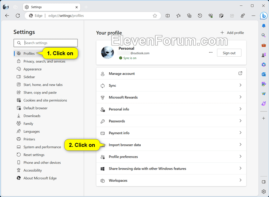Viewport: 269px width, 197px height.
Task: Click the Edge profile avatar icon
Action: pyautogui.click(x=6, y=7)
